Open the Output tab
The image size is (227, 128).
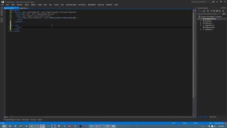39,120
